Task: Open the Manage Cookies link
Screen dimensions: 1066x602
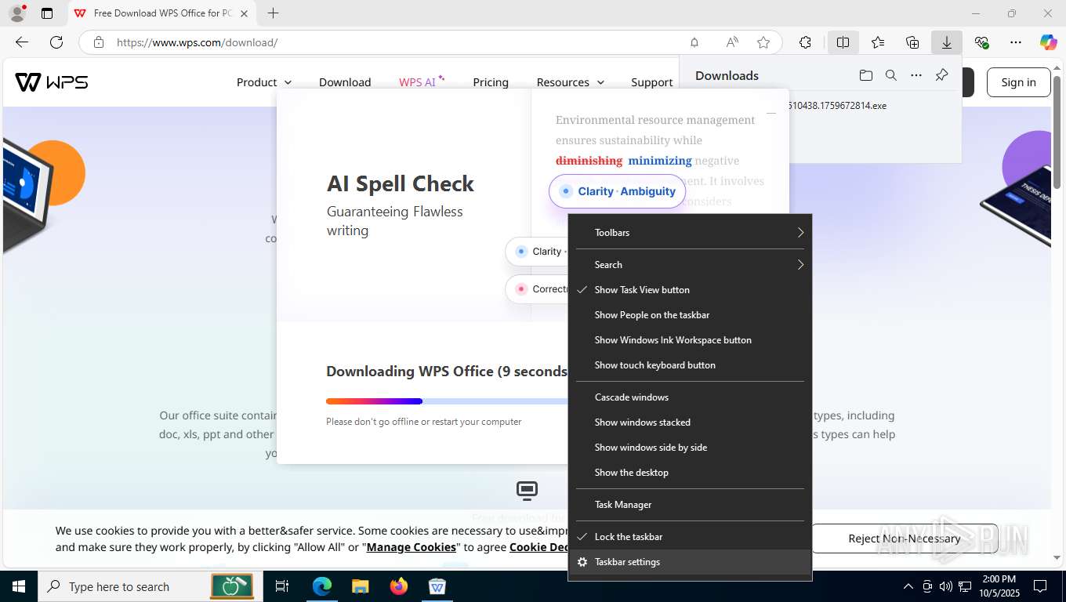Action: click(412, 547)
